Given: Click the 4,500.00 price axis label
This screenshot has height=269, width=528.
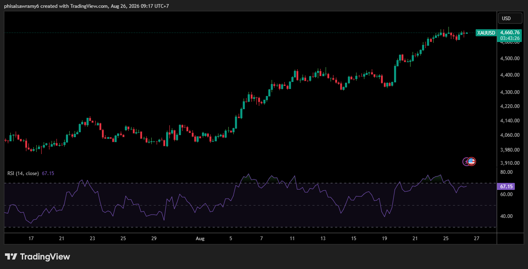Looking at the screenshot, I should pos(509,58).
